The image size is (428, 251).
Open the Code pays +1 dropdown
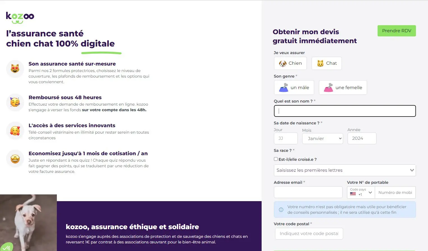point(361,192)
